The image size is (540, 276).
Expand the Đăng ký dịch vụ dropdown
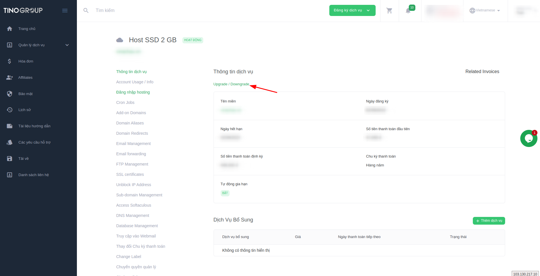point(352,11)
